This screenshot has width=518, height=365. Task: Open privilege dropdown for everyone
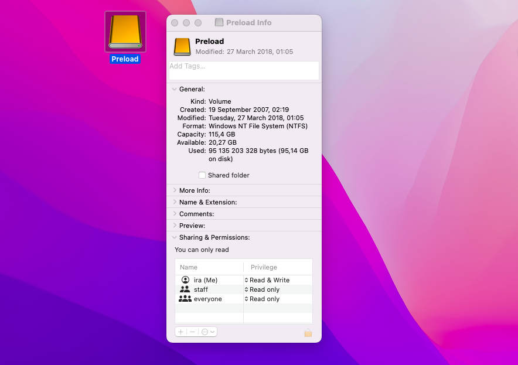(x=262, y=299)
